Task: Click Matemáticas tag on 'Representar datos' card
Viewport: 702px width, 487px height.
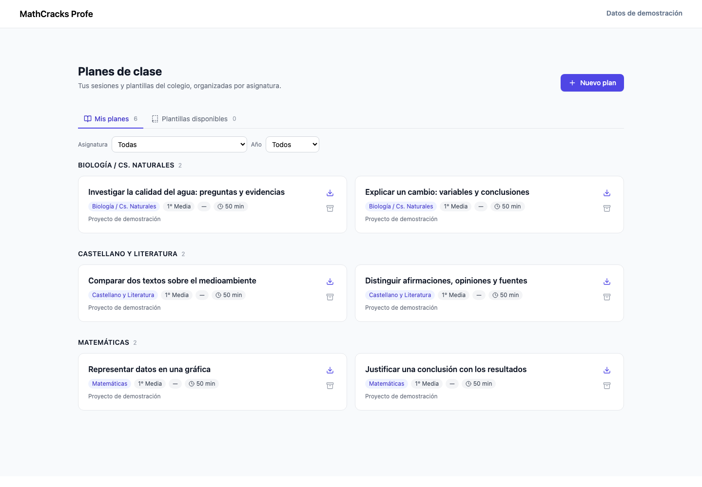Action: click(110, 384)
